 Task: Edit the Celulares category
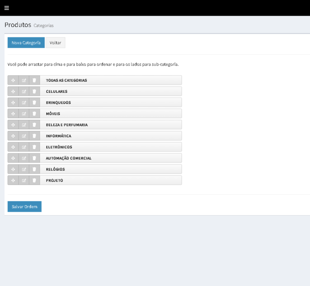[24, 91]
